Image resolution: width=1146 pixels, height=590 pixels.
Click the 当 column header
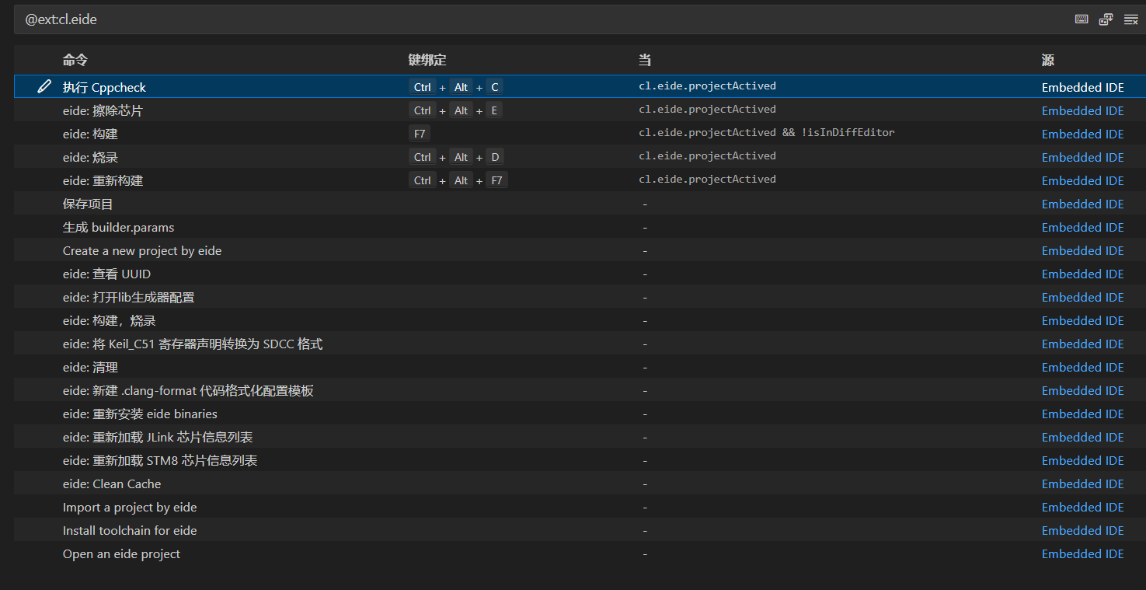pos(645,60)
